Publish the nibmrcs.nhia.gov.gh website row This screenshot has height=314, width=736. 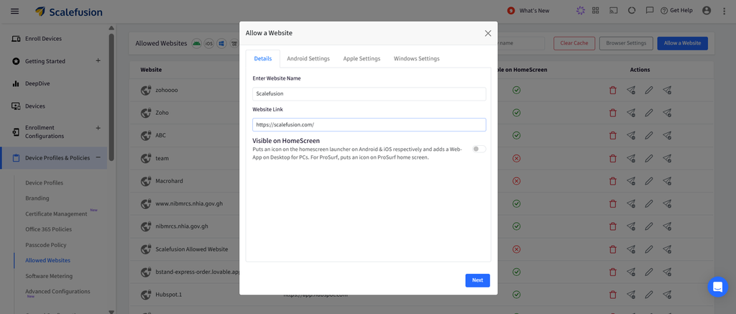click(667, 226)
